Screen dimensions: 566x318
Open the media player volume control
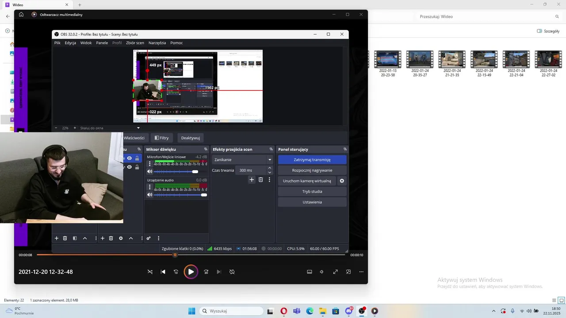[x=321, y=272]
